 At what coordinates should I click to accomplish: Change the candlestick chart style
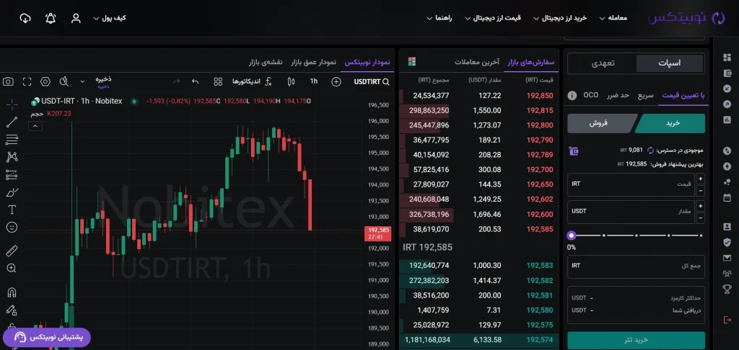tap(291, 81)
